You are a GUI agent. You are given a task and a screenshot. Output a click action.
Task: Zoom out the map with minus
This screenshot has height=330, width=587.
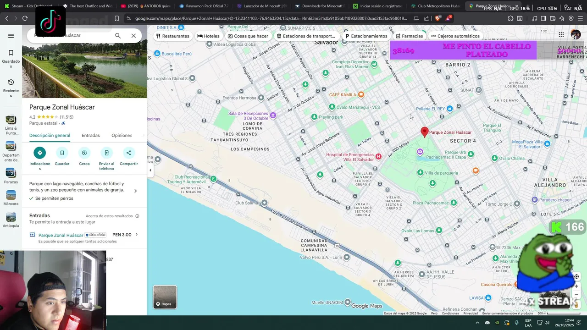pyautogui.click(x=576, y=295)
